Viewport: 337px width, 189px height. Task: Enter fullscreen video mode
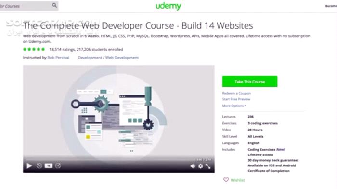(208, 166)
